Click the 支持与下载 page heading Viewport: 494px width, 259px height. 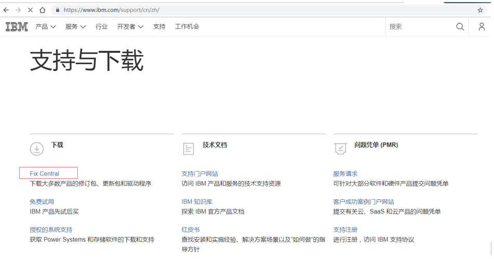[87, 61]
